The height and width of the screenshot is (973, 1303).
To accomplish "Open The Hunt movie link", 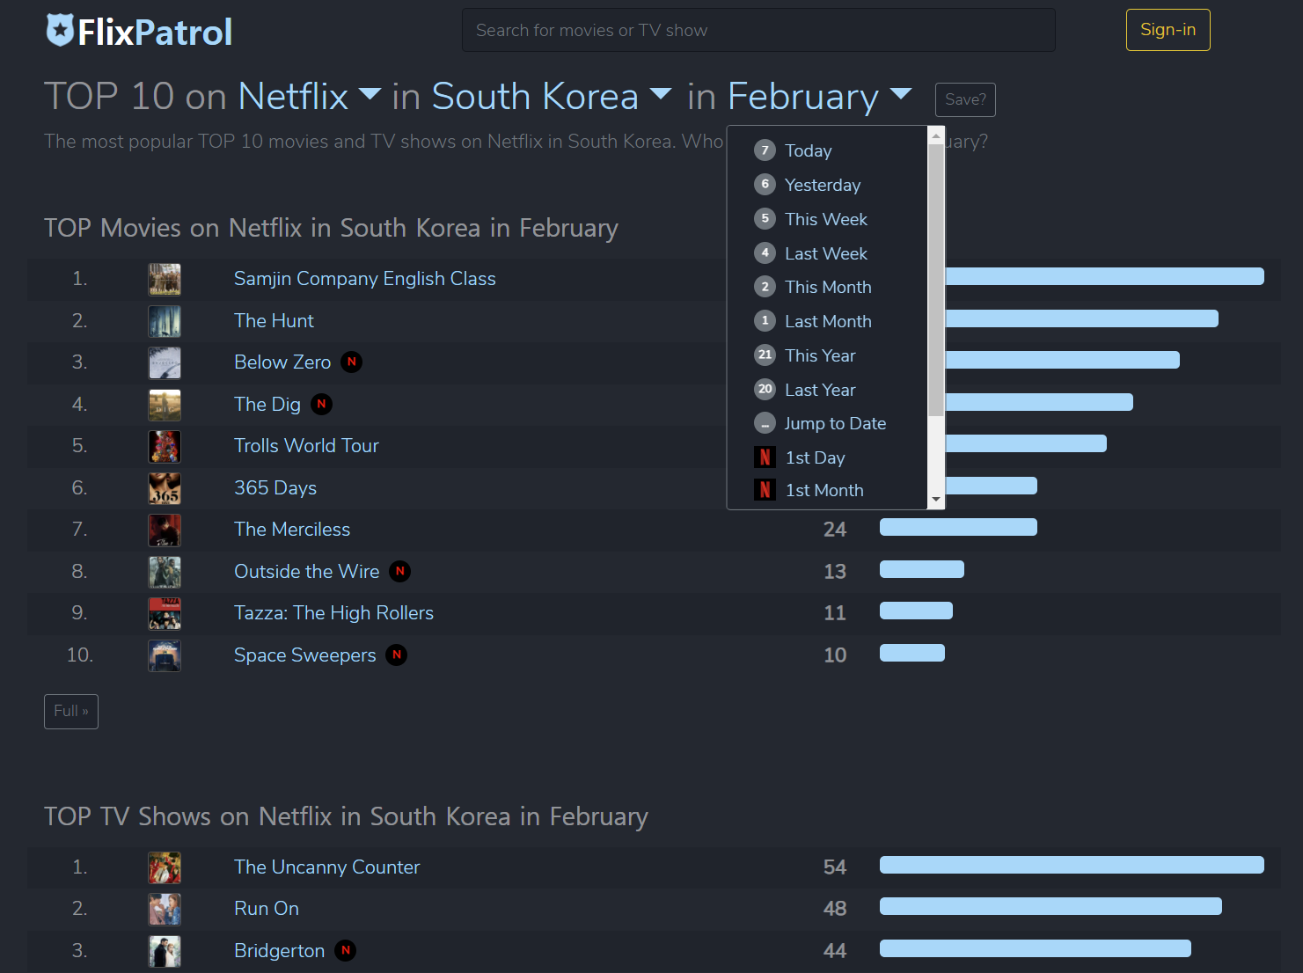I will pos(274,320).
